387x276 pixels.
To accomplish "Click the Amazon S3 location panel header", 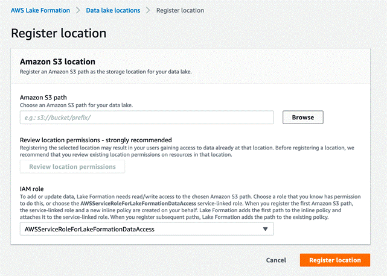I will click(58, 61).
